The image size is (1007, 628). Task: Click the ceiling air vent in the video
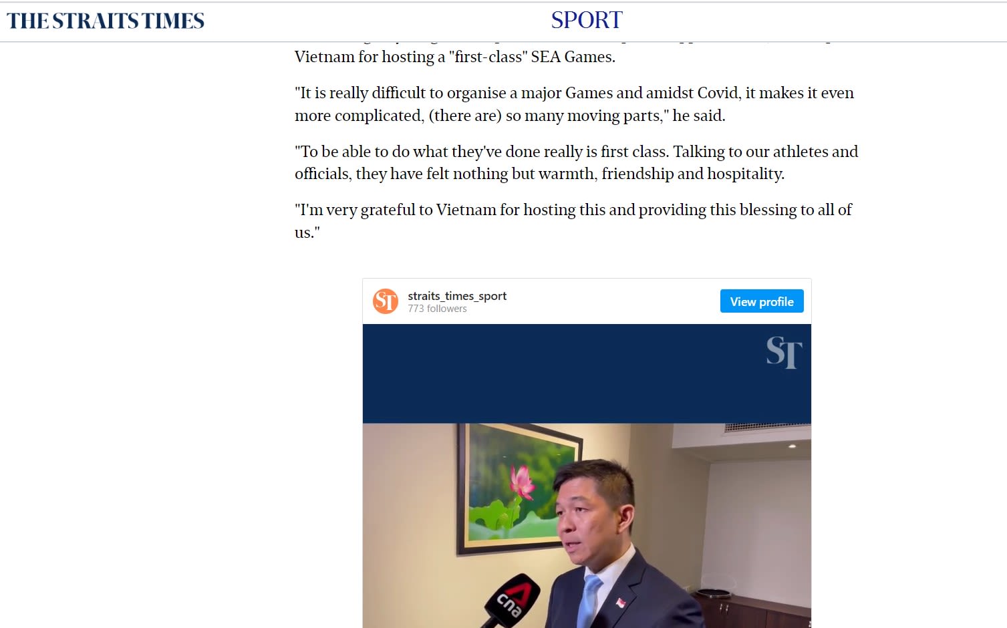tap(767, 426)
